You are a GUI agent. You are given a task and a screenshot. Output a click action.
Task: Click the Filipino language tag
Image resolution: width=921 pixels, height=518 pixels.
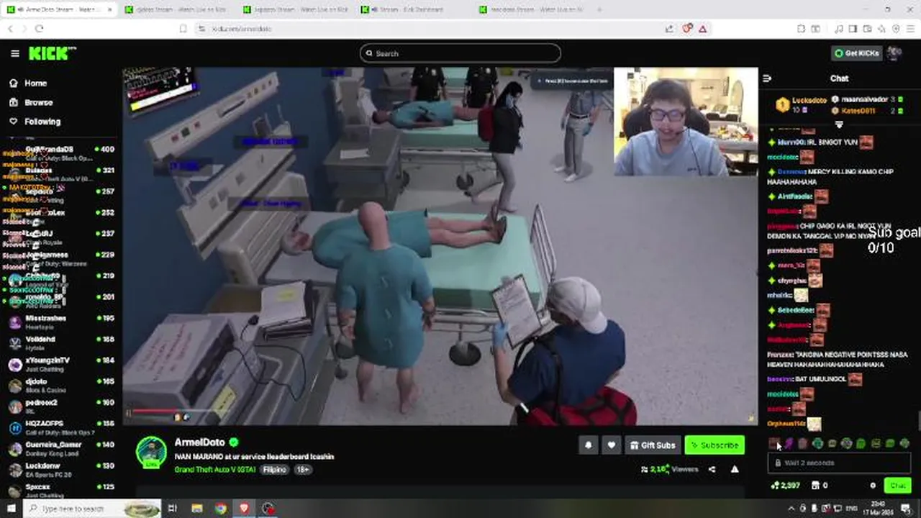tap(275, 469)
